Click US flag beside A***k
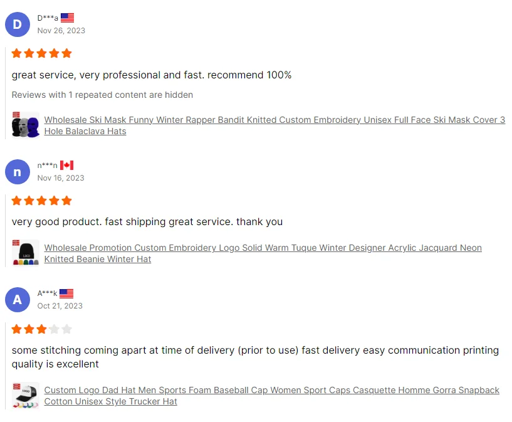This screenshot has width=512, height=422. point(66,293)
